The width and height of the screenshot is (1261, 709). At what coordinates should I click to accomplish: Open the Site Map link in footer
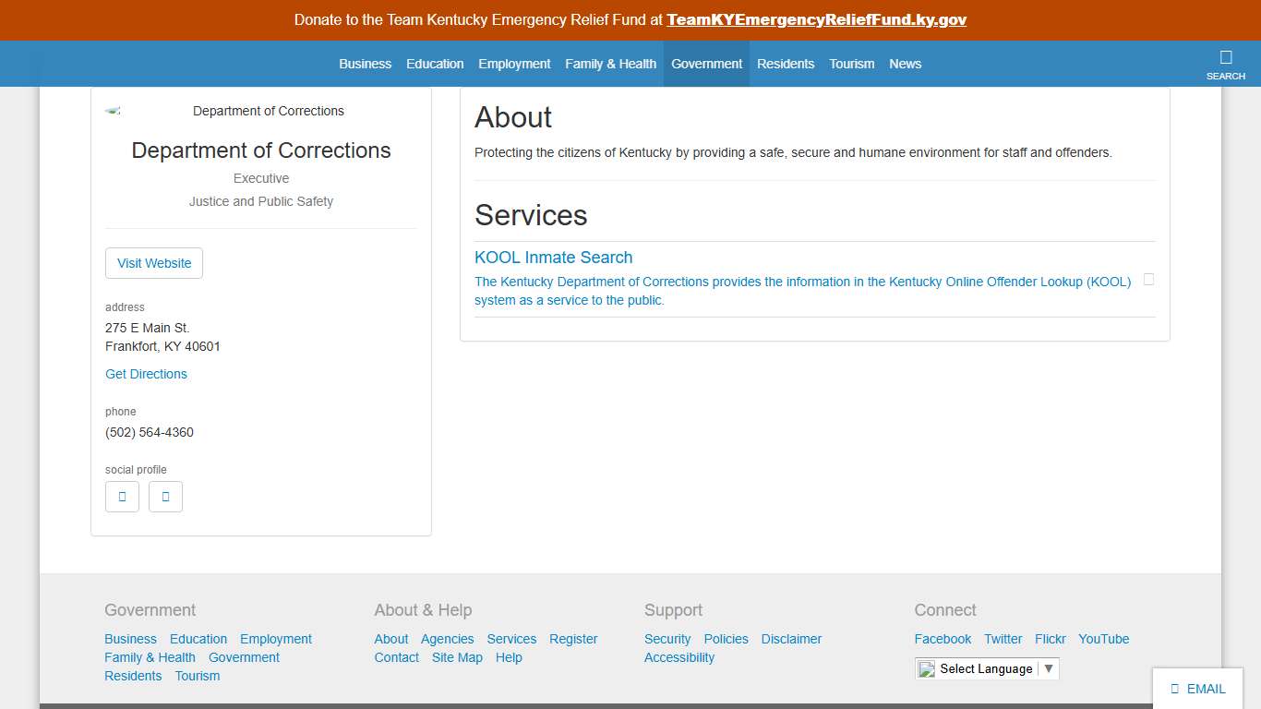tap(457, 657)
